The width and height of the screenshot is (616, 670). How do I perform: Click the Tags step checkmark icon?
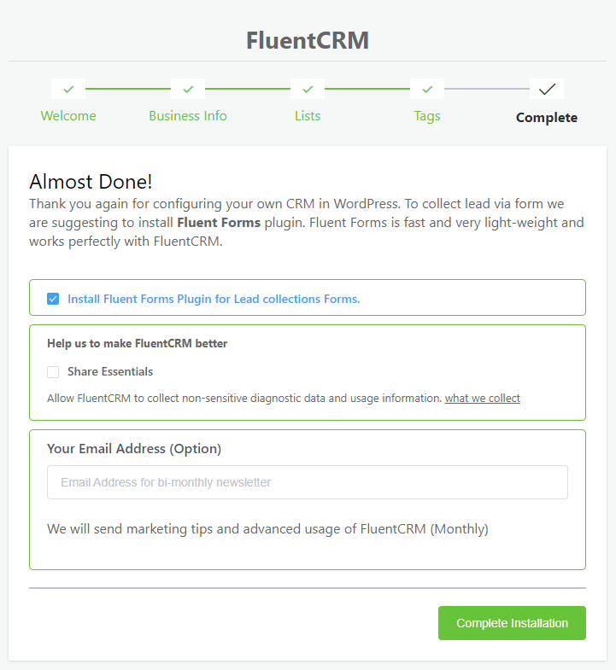pos(427,90)
